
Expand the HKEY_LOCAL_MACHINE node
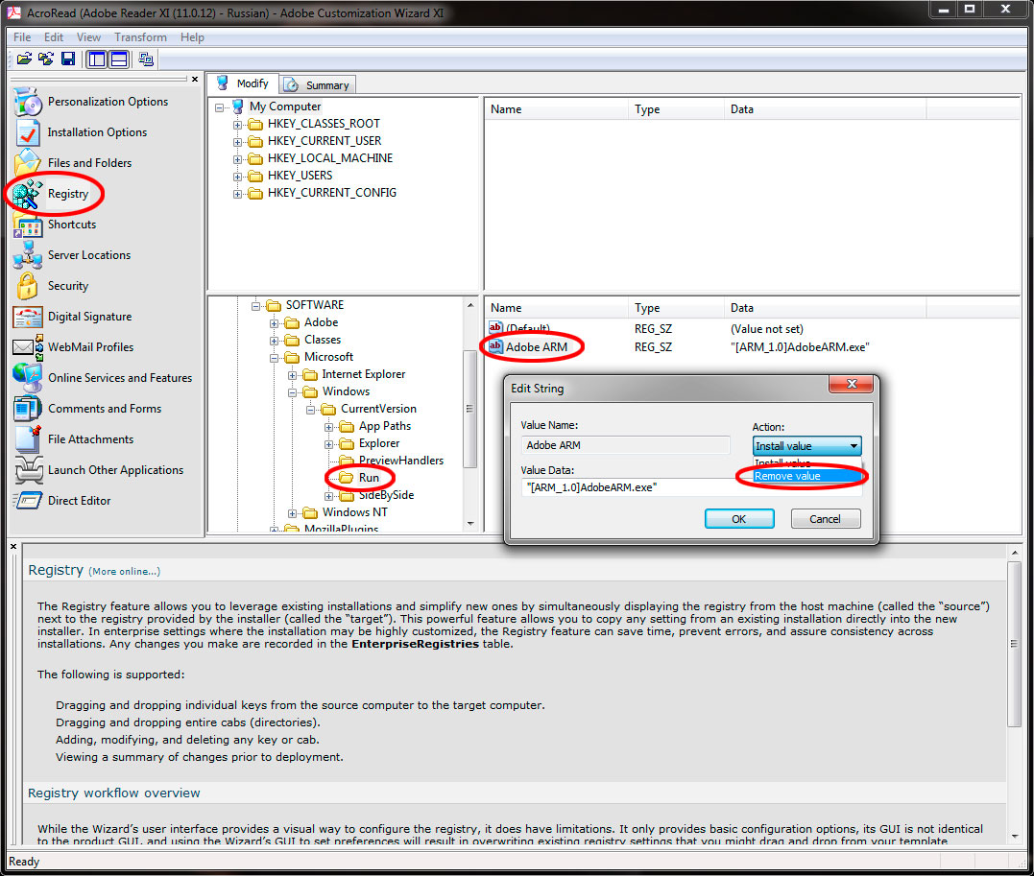tap(237, 159)
